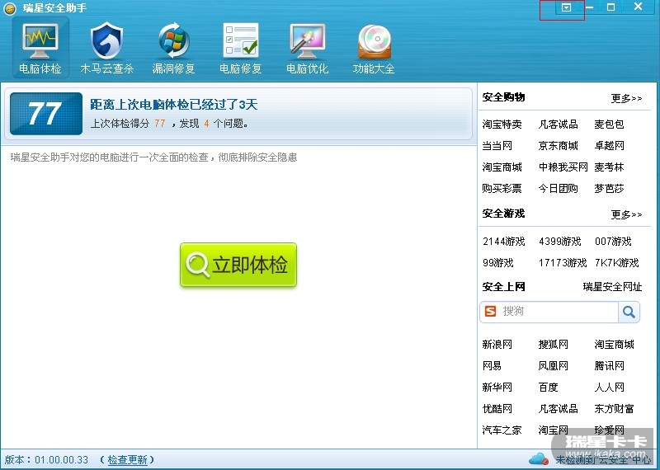Click the 距离上次电脑体检已经过了3天 heading
This screenshot has height=470, width=660.
pyautogui.click(x=173, y=105)
